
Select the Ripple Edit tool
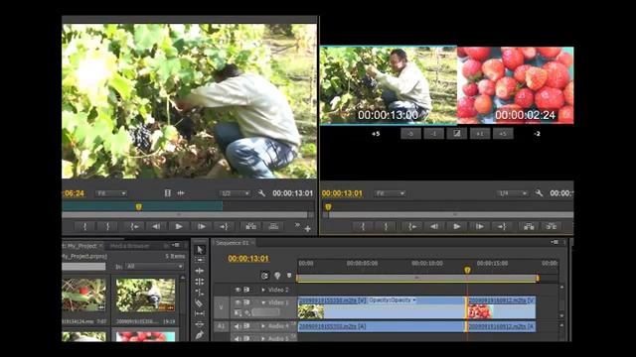click(199, 271)
